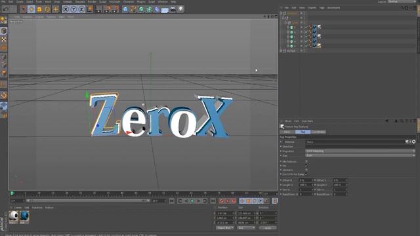Open the spline pen tool palette
420x236 pixels.
click(x=133, y=9)
